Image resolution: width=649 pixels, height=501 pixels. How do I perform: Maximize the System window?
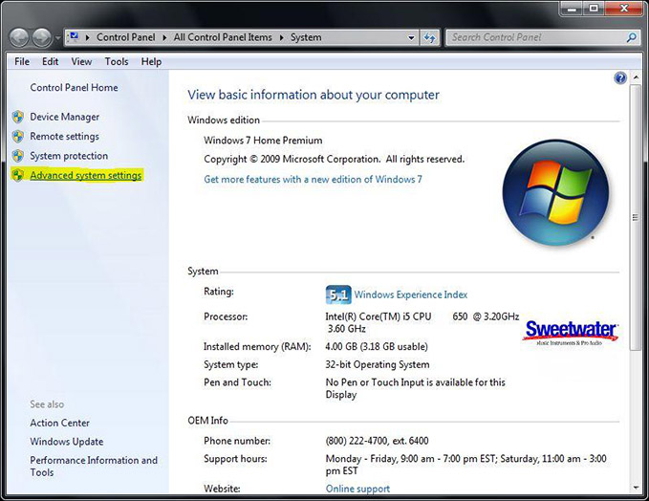[x=594, y=10]
